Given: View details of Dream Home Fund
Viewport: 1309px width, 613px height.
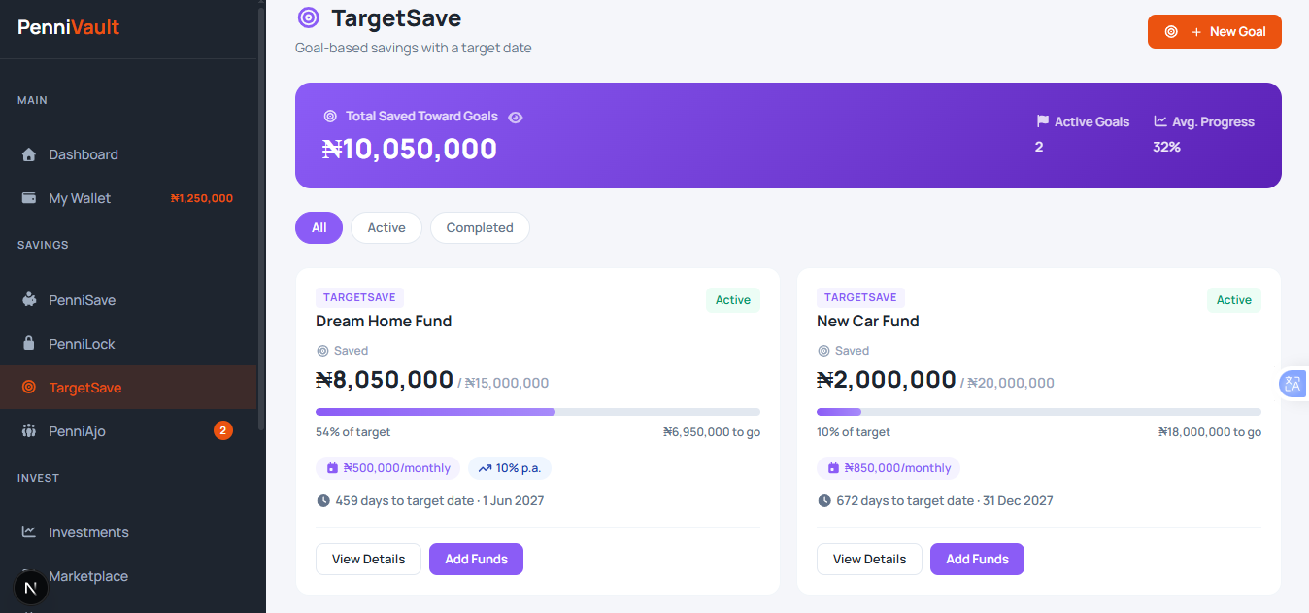Looking at the screenshot, I should pos(368,559).
